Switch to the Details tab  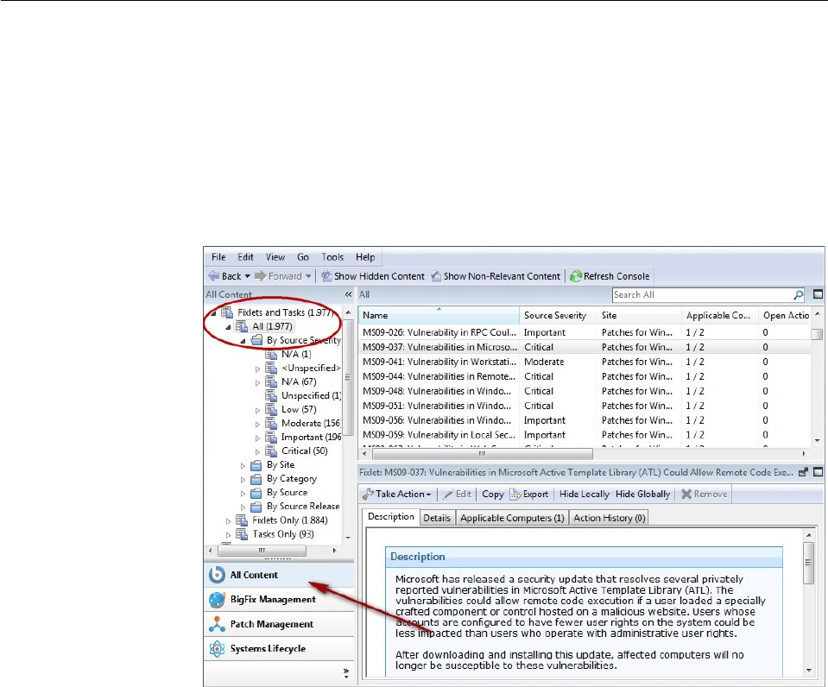point(437,518)
